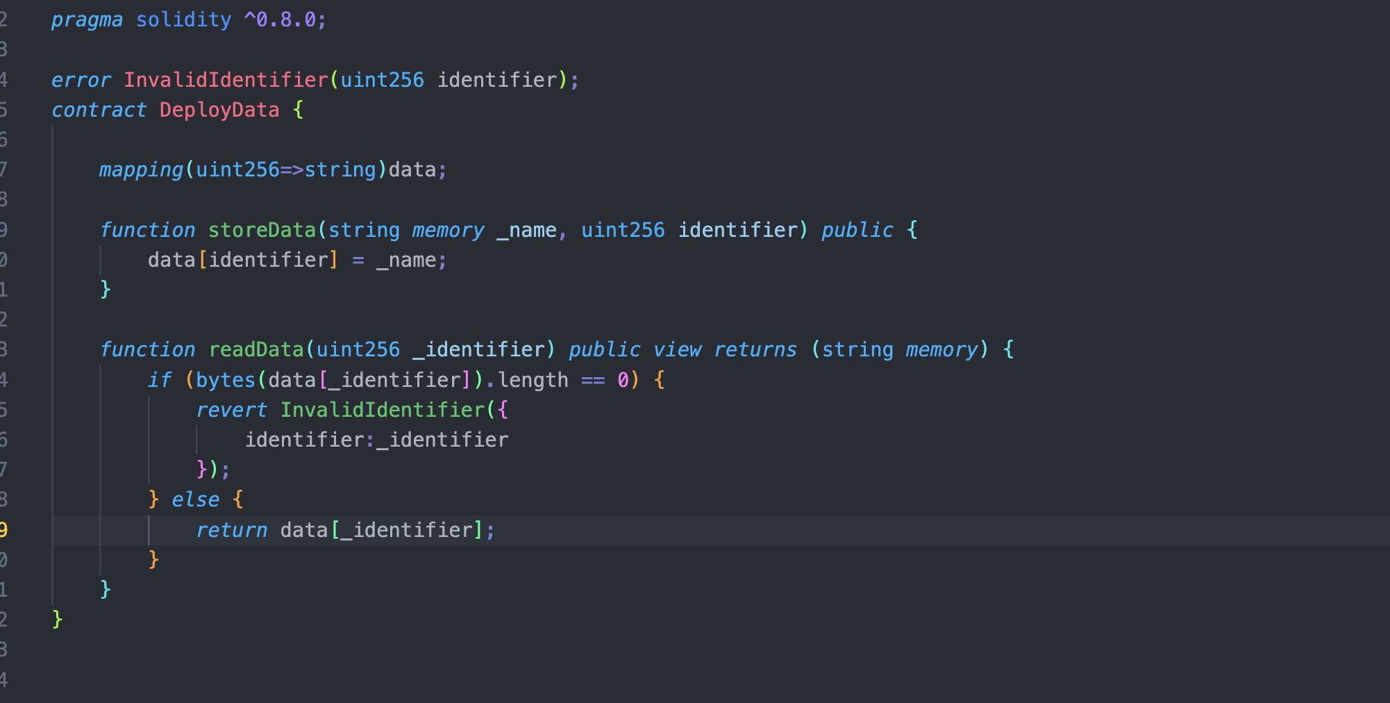Click the final green closing brace of the contract
1390x703 pixels.
(57, 619)
